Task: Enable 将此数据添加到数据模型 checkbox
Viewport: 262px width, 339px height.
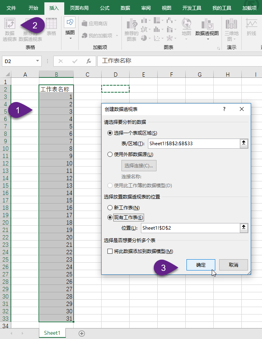Action: pyautogui.click(x=110, y=251)
